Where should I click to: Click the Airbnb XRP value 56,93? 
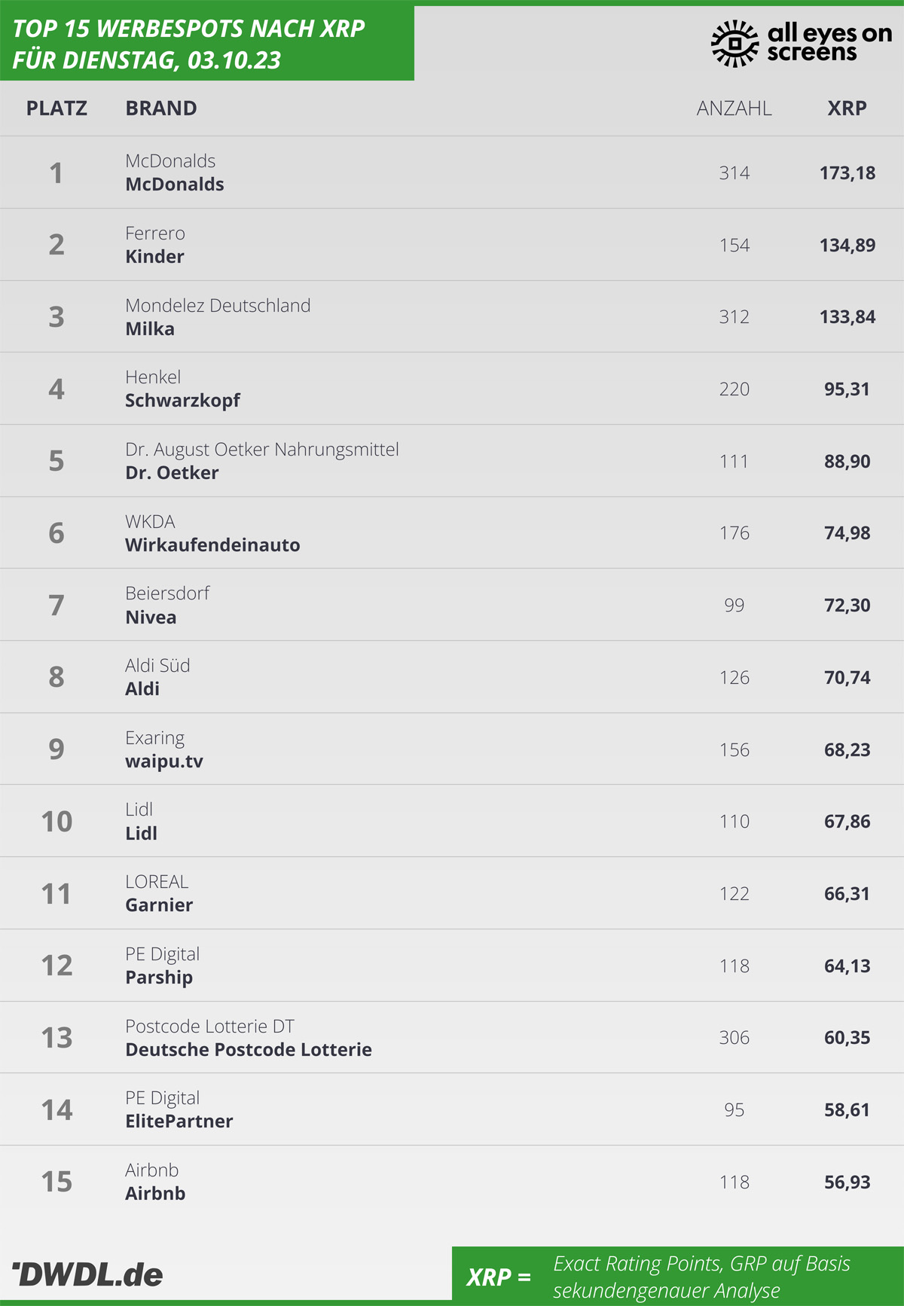click(x=847, y=1182)
